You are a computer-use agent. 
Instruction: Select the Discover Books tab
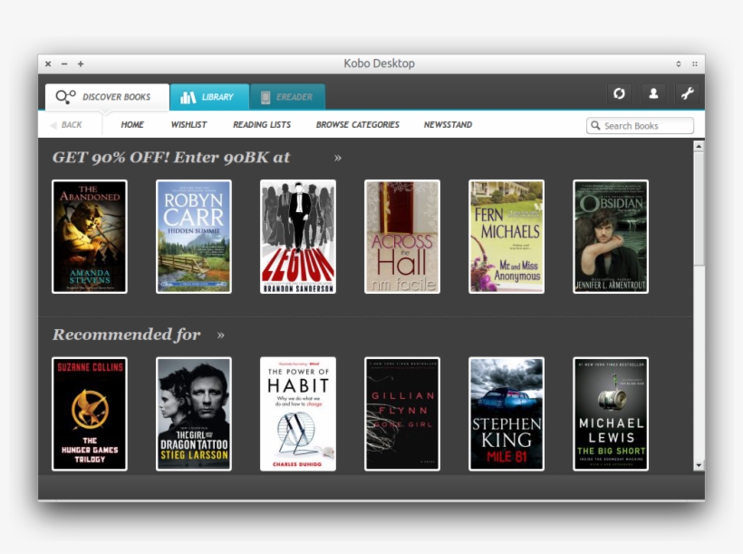pos(106,97)
